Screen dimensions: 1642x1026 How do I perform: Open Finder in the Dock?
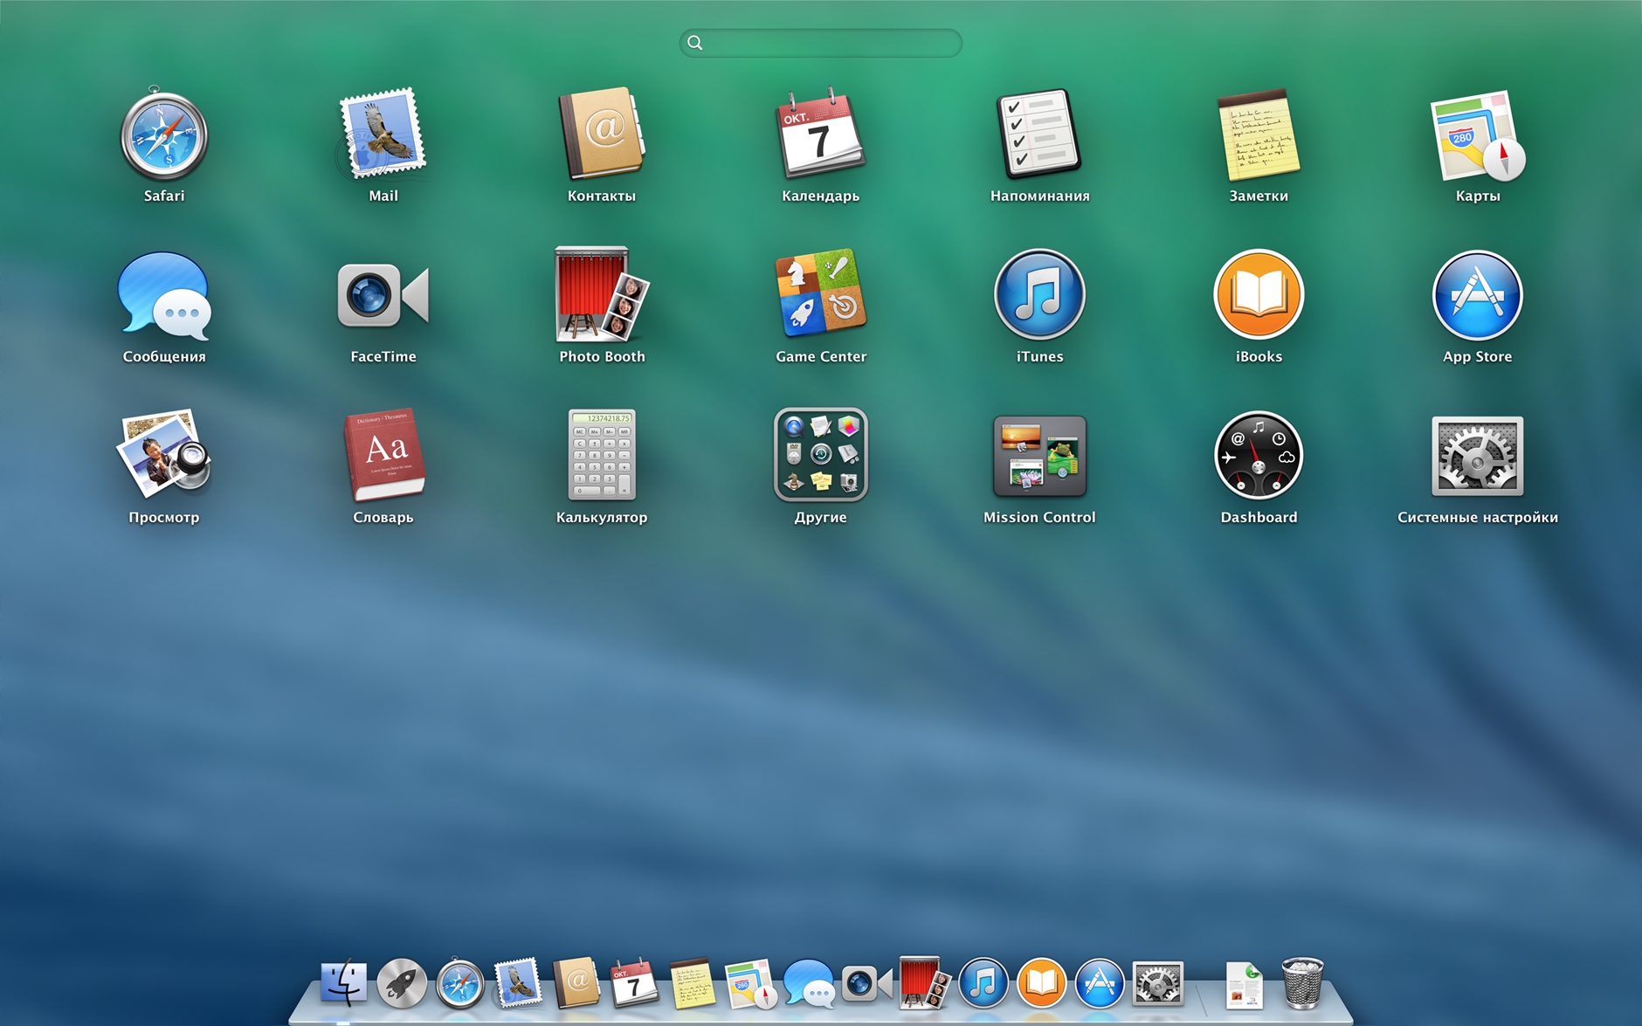343,983
